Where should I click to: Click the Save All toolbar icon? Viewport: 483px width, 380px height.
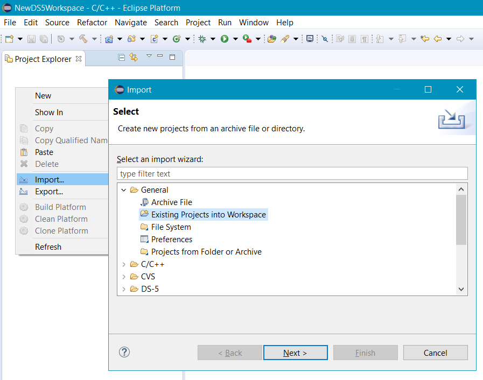coord(44,39)
